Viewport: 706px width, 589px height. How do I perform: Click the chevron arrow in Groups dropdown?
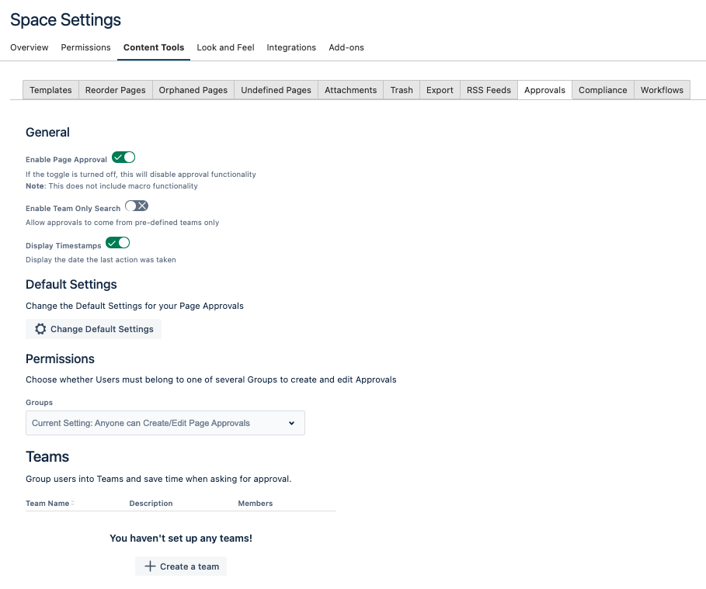click(292, 423)
